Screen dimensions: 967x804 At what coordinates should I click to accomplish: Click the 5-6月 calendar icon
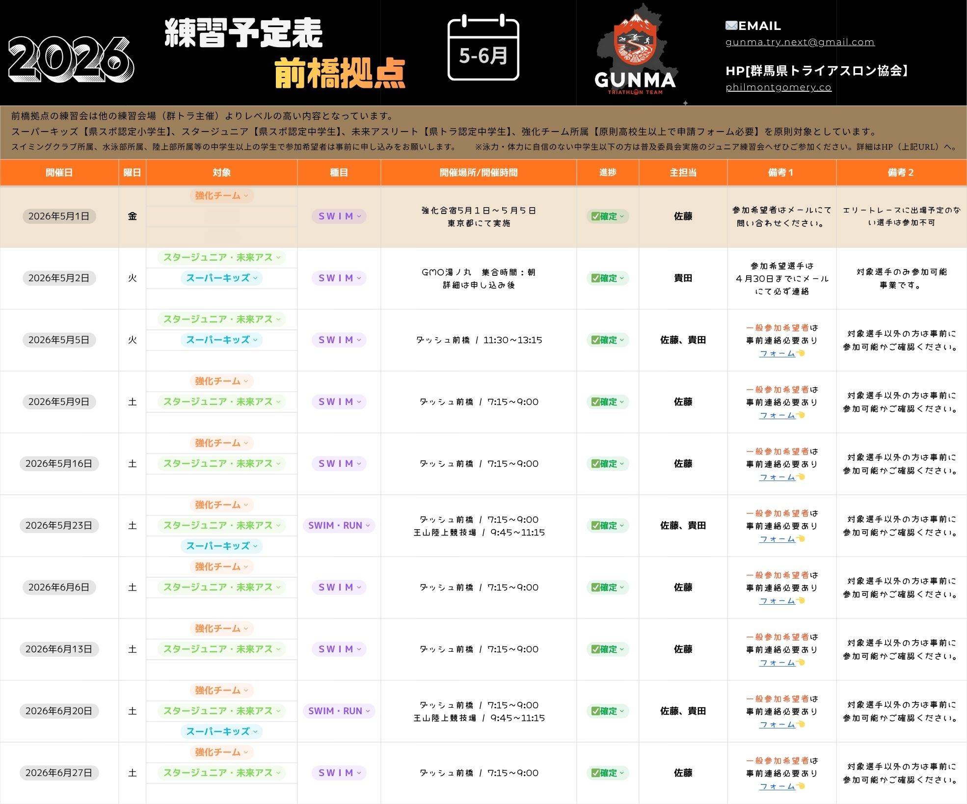tap(483, 48)
